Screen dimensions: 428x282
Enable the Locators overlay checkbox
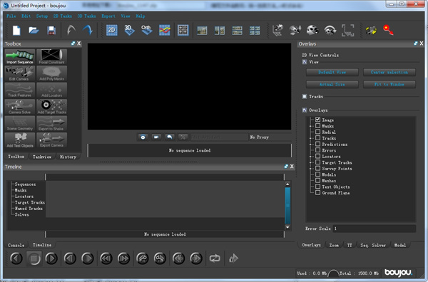pyautogui.click(x=317, y=156)
